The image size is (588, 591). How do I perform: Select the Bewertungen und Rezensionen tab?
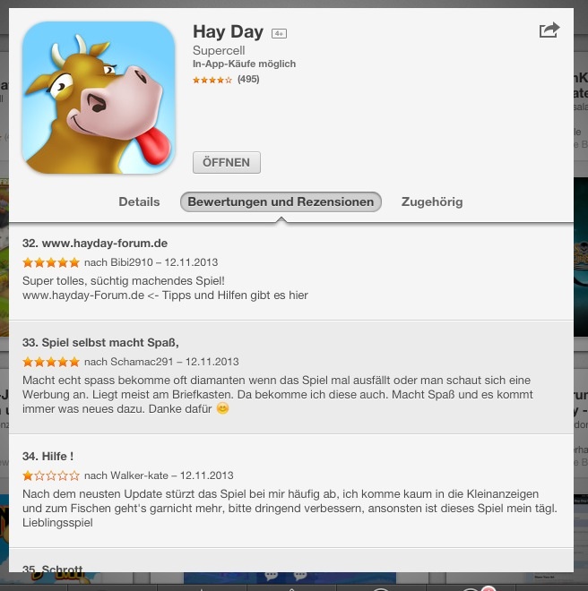tap(281, 202)
